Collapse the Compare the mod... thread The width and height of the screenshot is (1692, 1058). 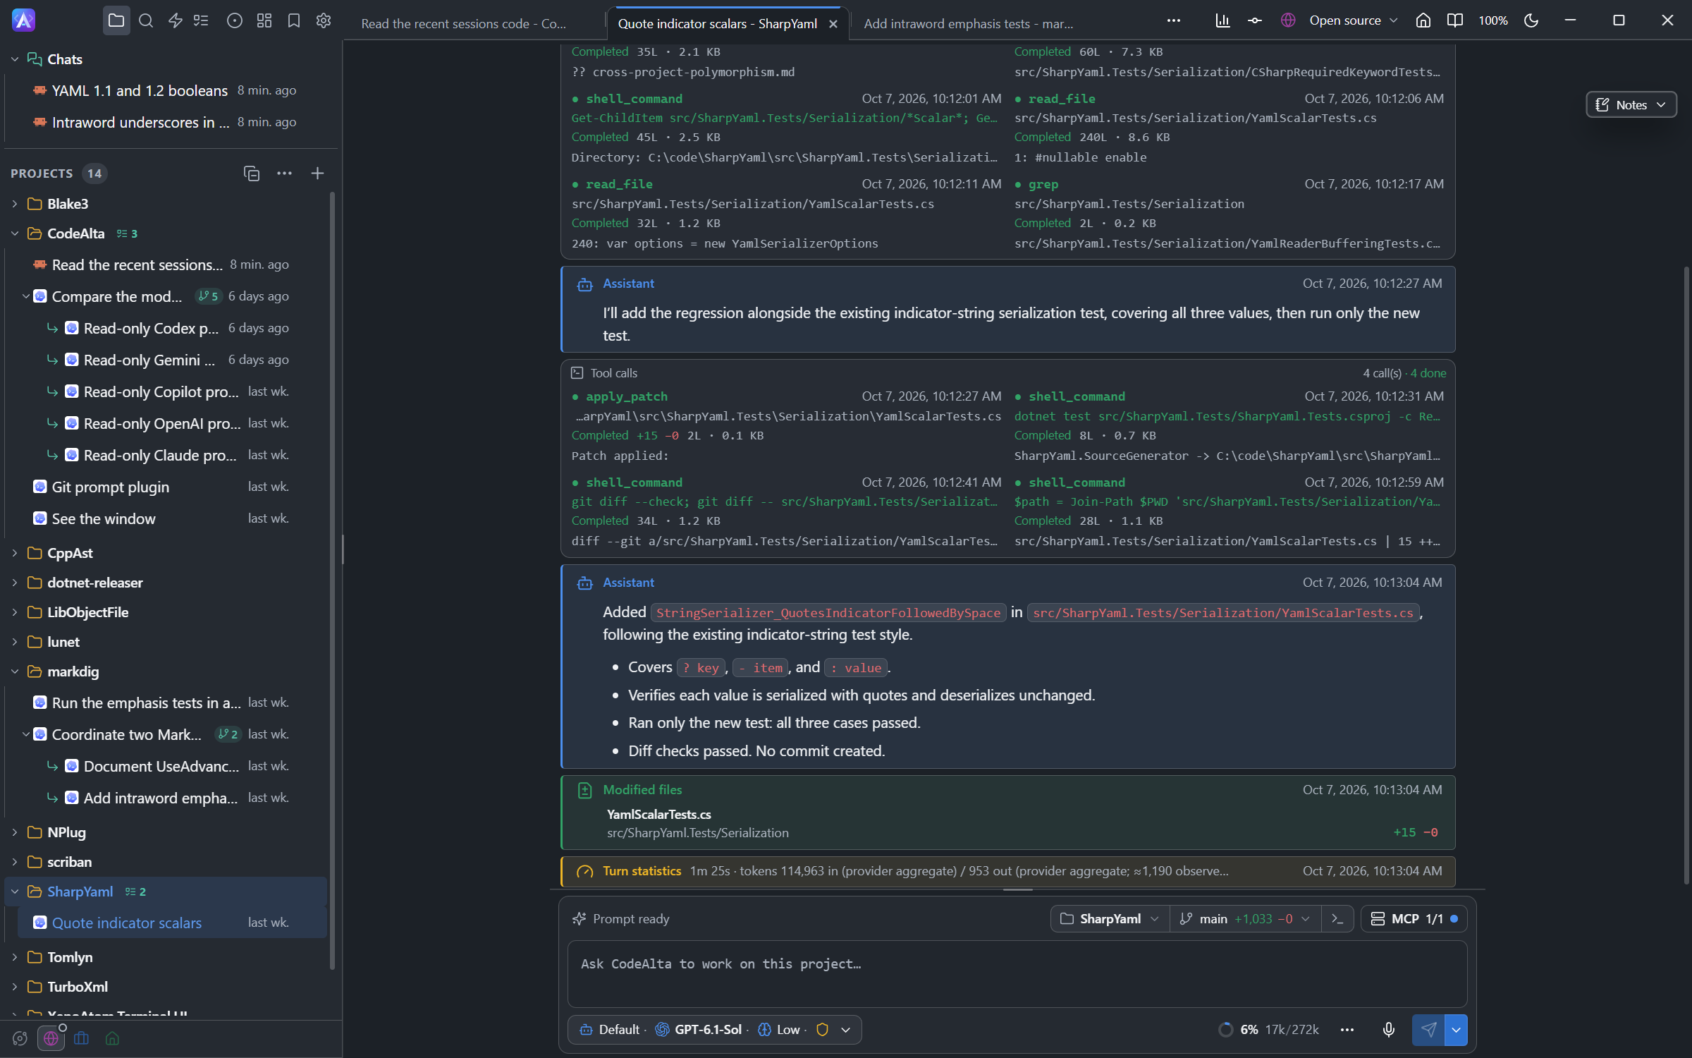coord(26,296)
